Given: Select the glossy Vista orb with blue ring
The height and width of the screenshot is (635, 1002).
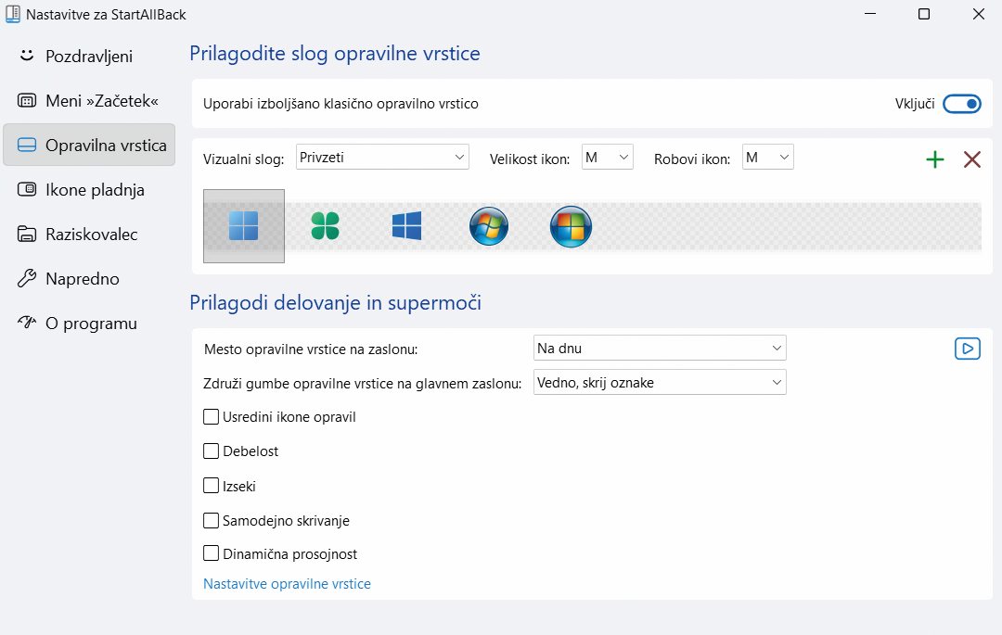Looking at the screenshot, I should pos(571,226).
